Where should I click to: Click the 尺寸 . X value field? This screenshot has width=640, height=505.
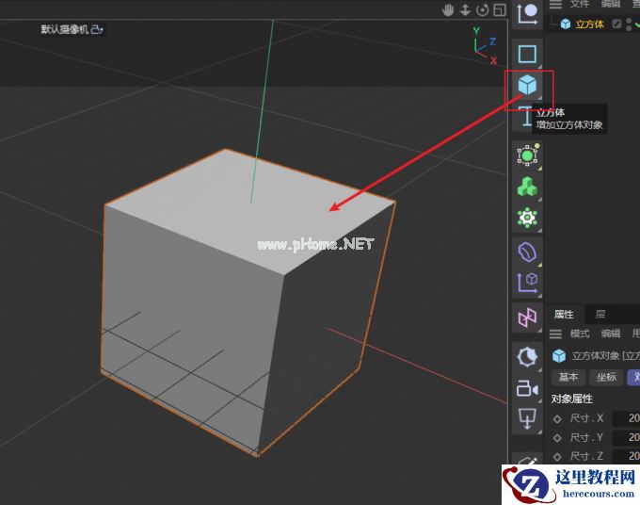(625, 417)
